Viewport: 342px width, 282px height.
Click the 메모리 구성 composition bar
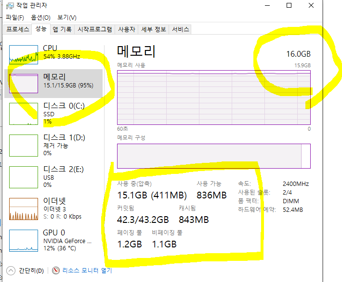pyautogui.click(x=214, y=156)
